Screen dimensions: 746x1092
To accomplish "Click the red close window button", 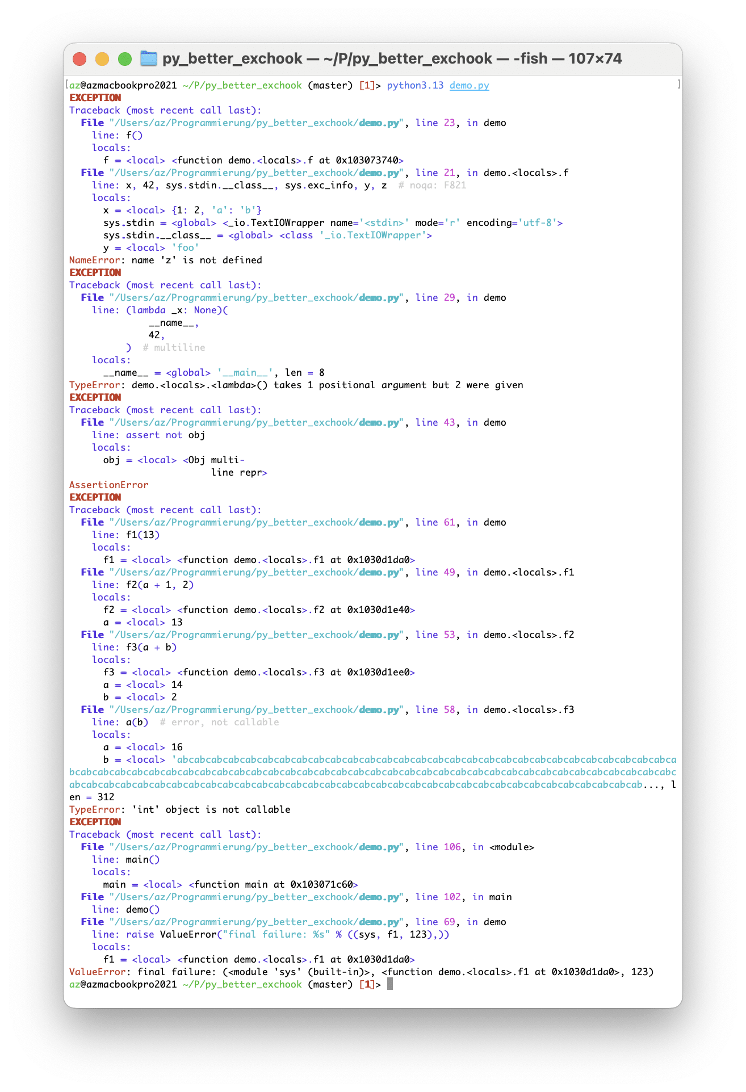I will pyautogui.click(x=79, y=58).
